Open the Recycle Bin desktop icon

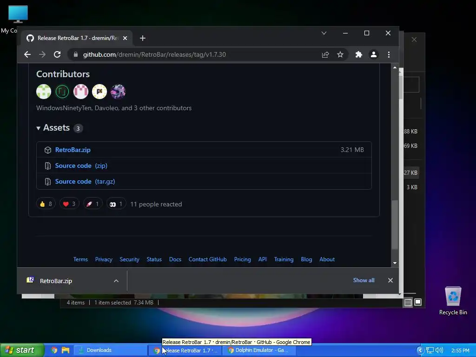point(453,301)
